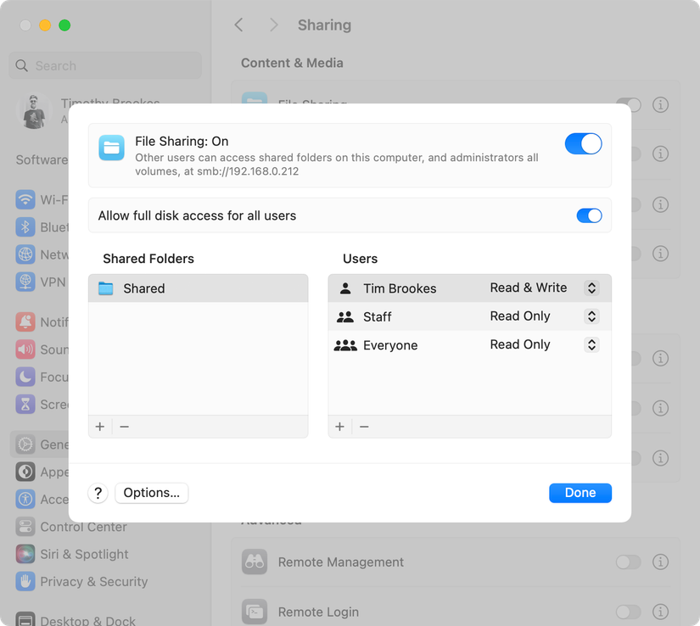Screen dimensions: 700x626
Task: Change Everyone access from Read Only
Action: [591, 344]
